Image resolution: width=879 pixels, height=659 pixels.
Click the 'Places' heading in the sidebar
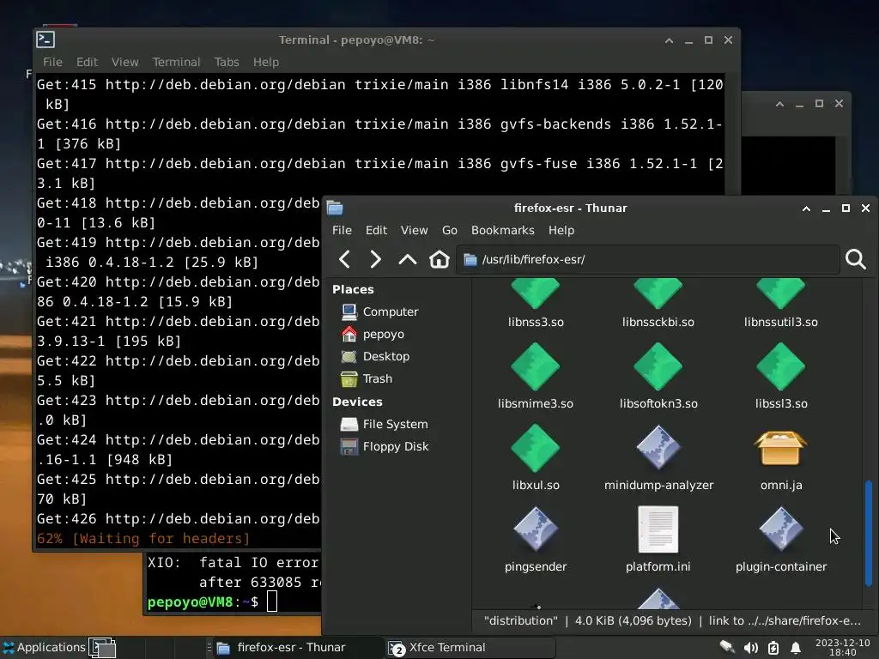point(353,289)
